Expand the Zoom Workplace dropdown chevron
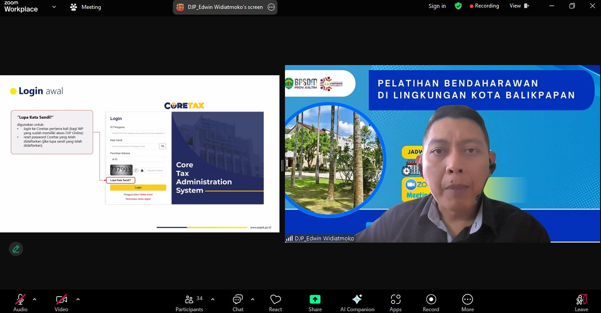The image size is (601, 313). click(54, 7)
